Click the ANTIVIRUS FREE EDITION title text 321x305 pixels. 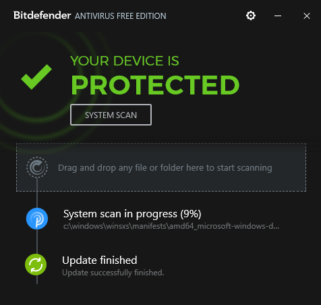121,16
